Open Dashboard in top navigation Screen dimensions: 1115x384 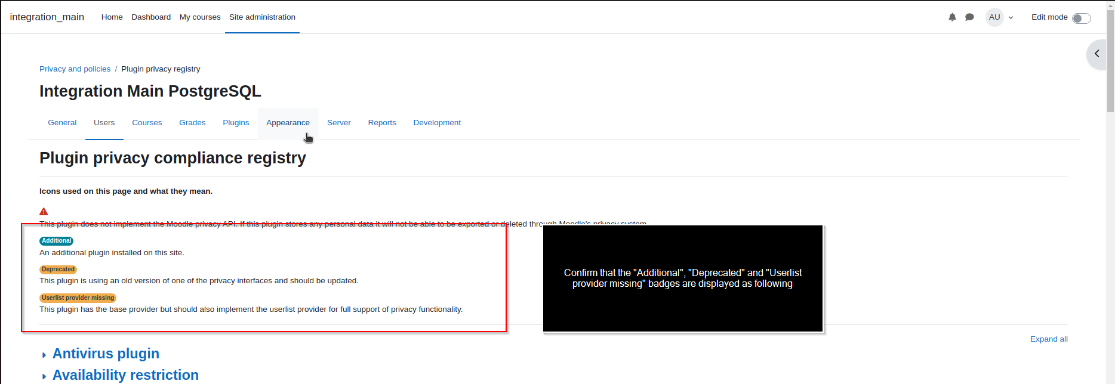151,17
